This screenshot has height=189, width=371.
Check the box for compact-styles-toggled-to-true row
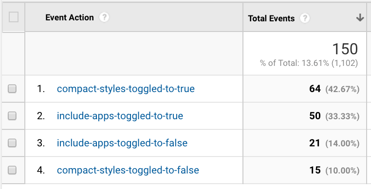click(x=12, y=89)
